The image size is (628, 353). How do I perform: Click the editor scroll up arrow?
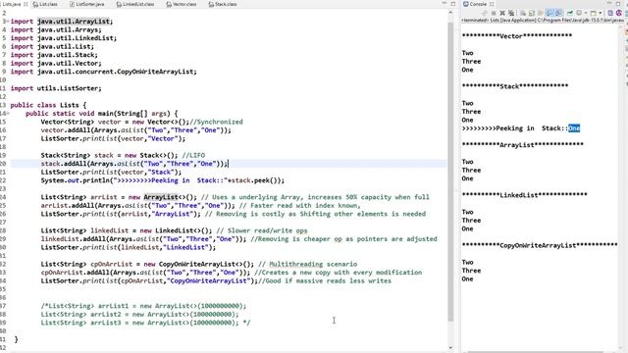coord(450,13)
